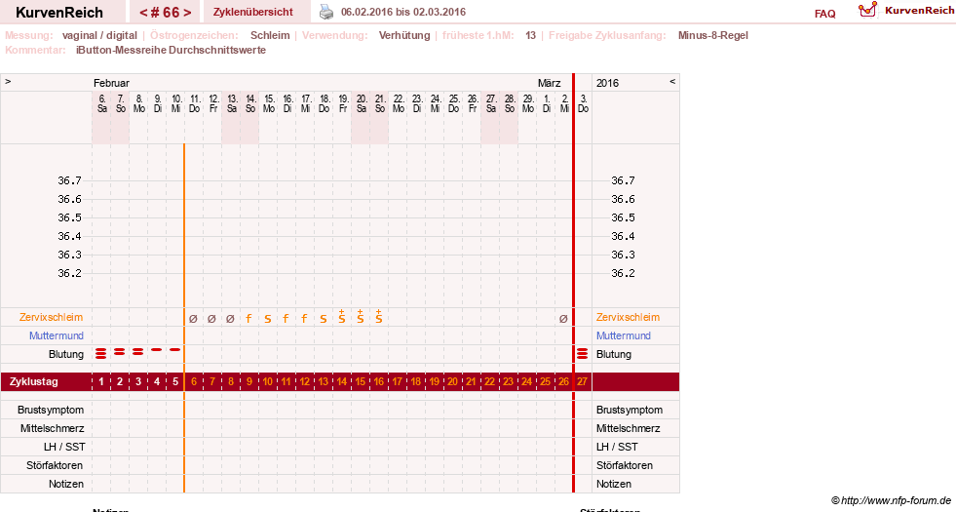
Task: Click the S mucus symbol on 15. Mo
Action: coord(268,319)
